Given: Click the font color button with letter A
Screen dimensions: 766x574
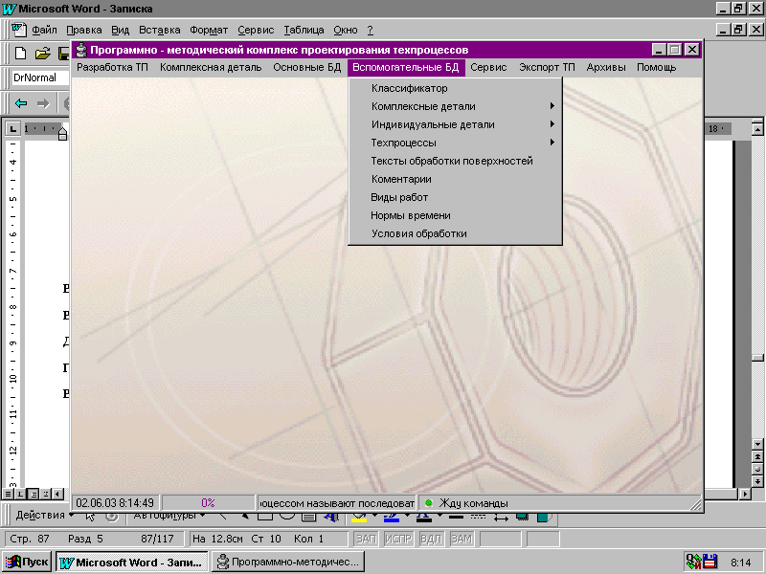Looking at the screenshot, I should (424, 517).
